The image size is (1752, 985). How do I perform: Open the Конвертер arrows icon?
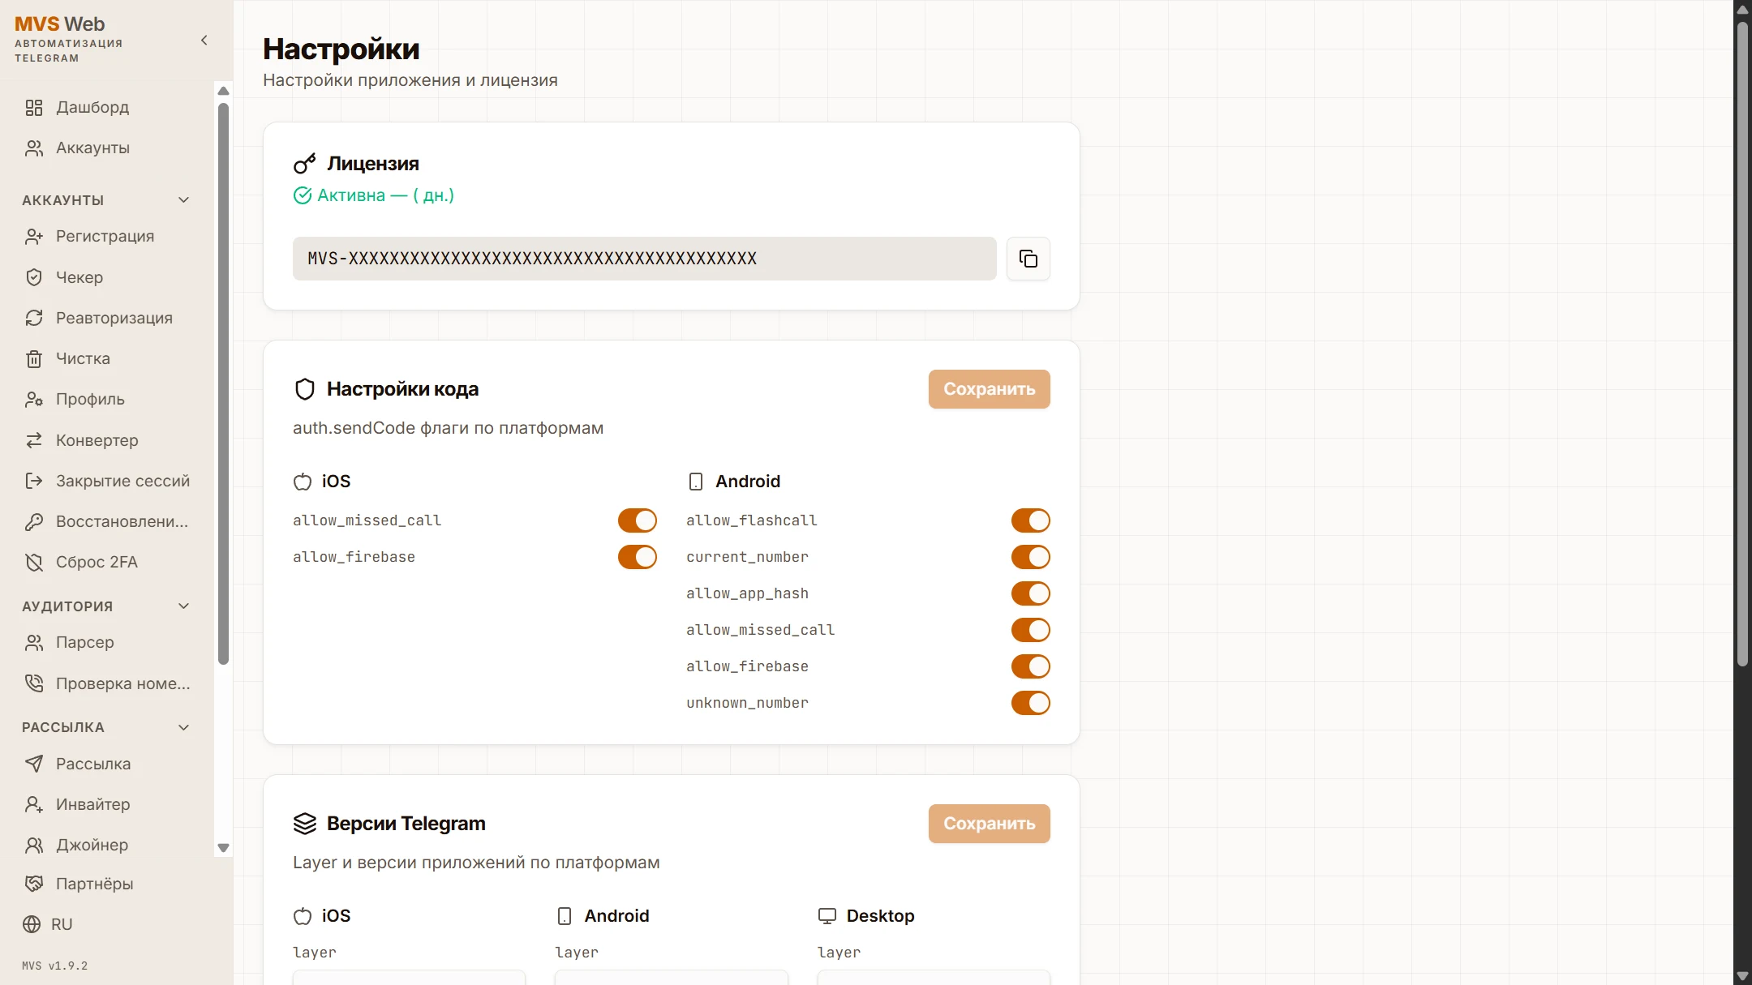pos(34,440)
